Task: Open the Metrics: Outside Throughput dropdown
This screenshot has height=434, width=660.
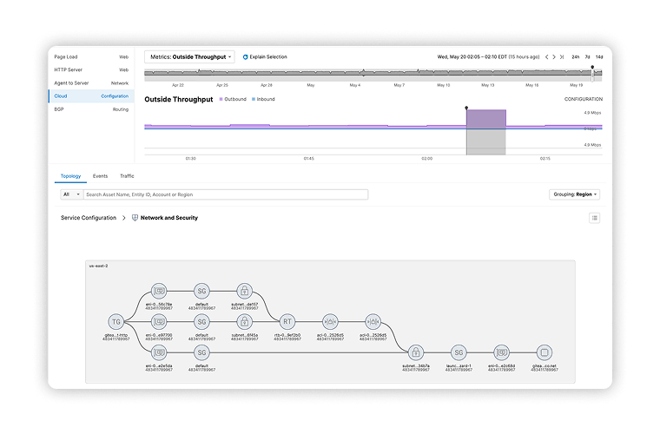Action: (190, 56)
